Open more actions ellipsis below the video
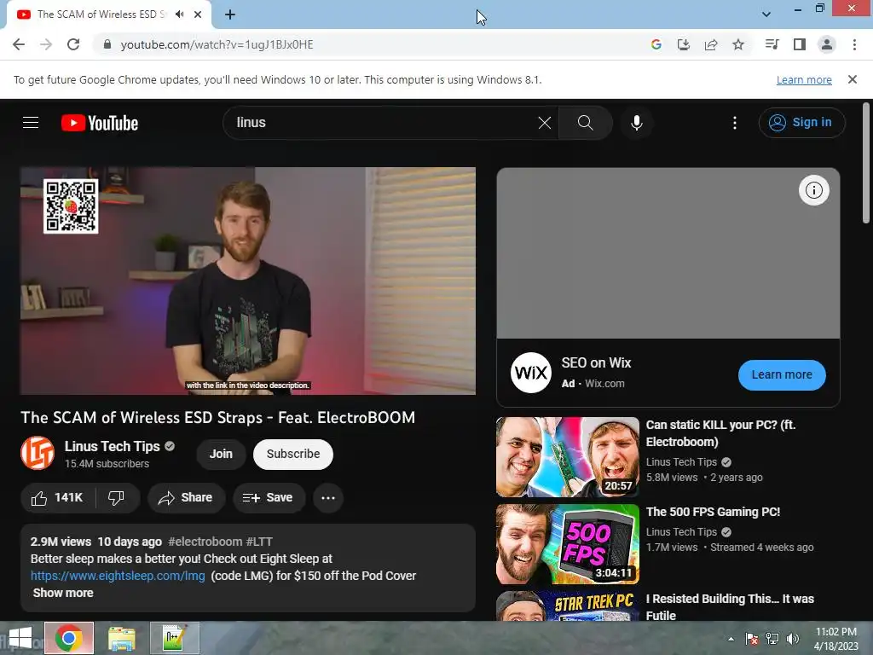The image size is (873, 655). (328, 498)
